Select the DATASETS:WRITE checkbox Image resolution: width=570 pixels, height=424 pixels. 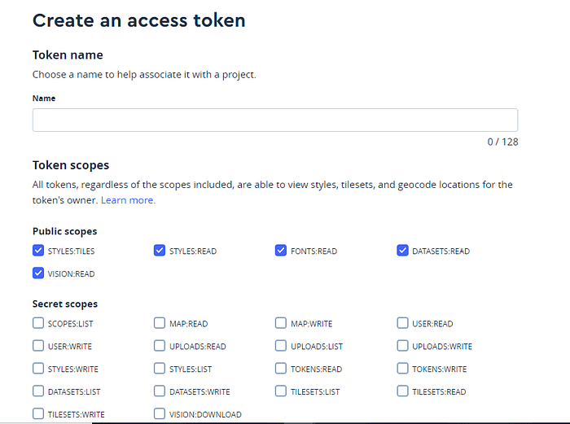tap(160, 391)
